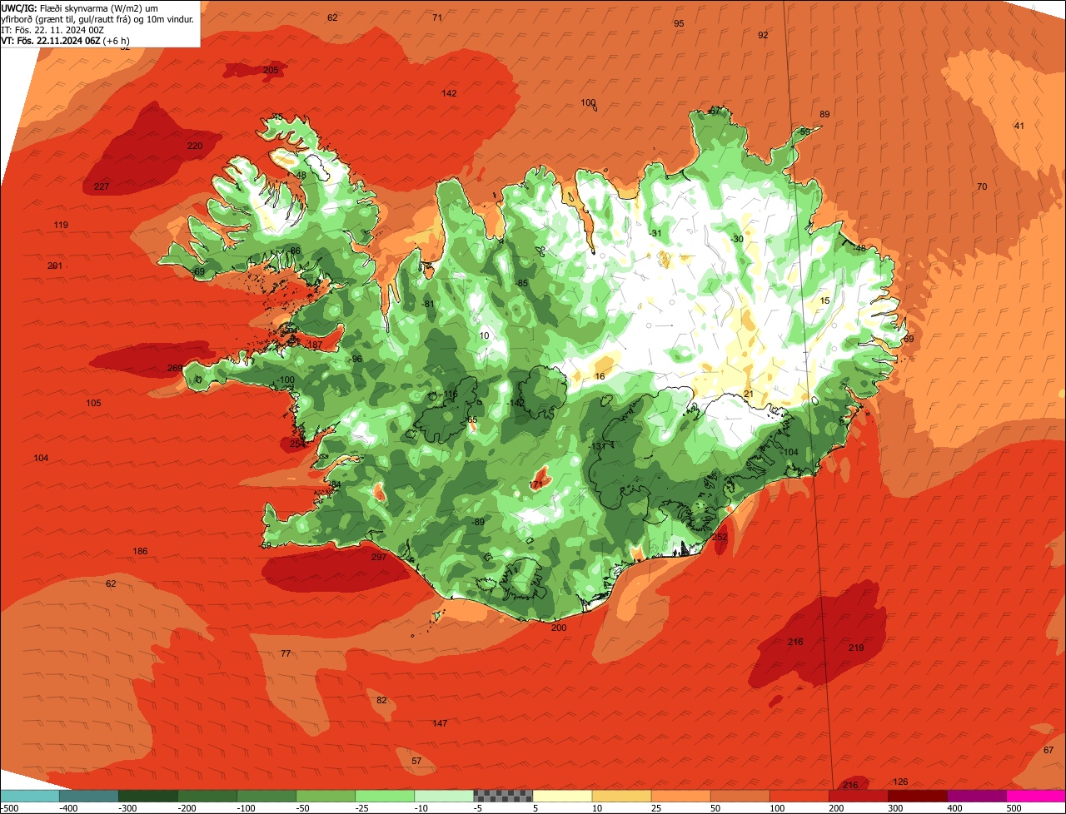Click the map value "92"

tap(763, 35)
